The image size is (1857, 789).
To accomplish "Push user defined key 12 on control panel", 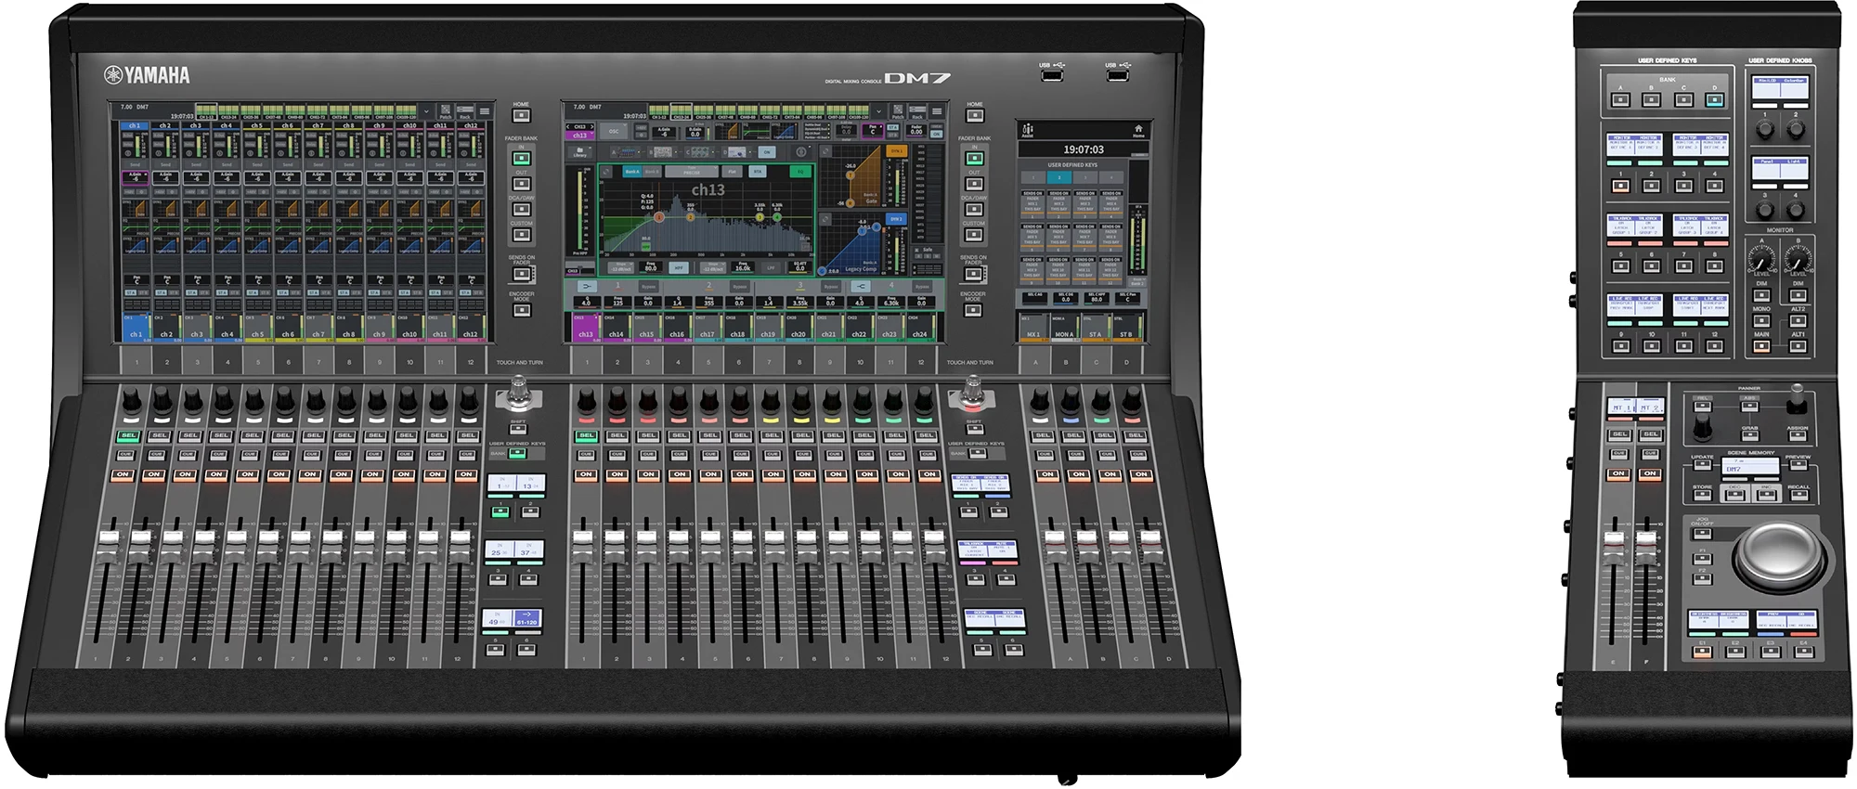I will pyautogui.click(x=1715, y=346).
